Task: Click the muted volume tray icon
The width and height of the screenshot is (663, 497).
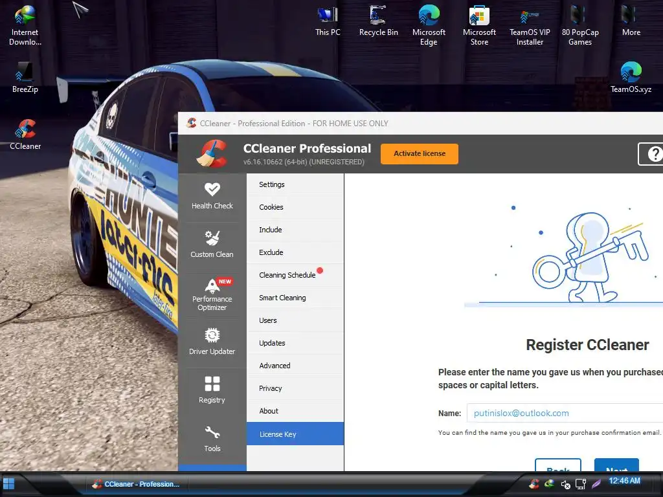Action: pyautogui.click(x=565, y=484)
